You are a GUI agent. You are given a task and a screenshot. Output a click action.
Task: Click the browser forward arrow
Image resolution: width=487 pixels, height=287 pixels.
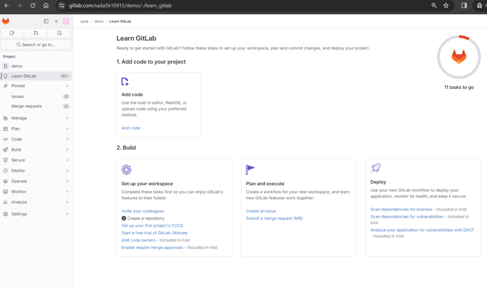tap(19, 5)
